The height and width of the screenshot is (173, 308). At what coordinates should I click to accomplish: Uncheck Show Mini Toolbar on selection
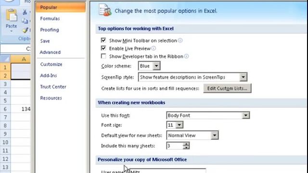pos(103,40)
